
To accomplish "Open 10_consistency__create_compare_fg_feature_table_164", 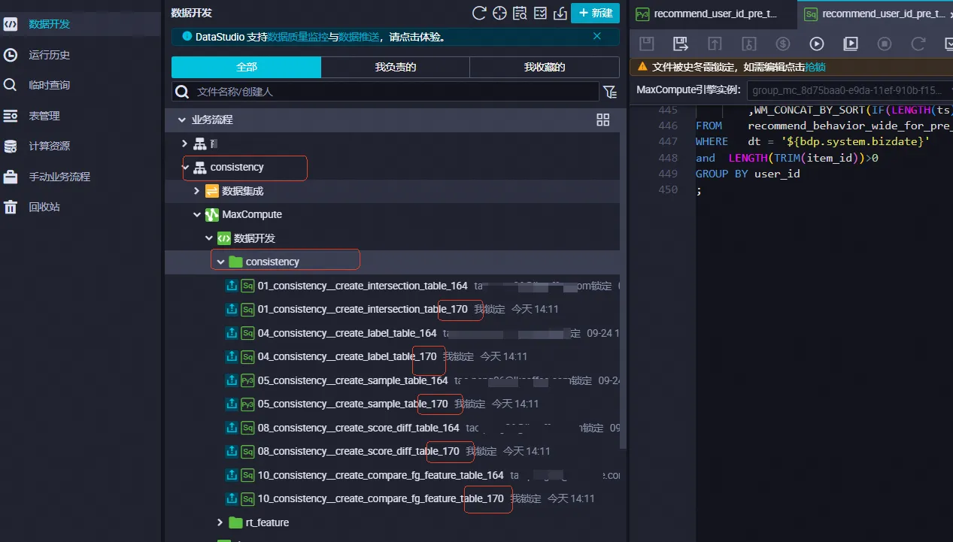I will [x=381, y=475].
